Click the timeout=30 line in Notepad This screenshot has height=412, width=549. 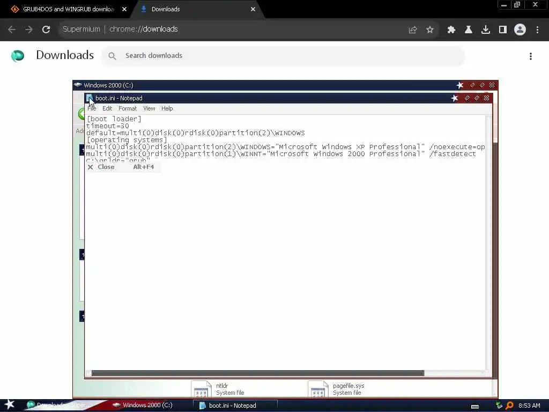click(107, 126)
